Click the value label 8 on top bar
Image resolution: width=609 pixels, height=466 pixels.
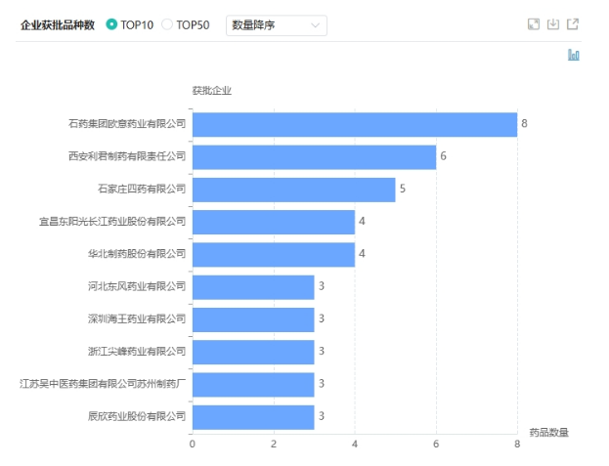pos(524,124)
